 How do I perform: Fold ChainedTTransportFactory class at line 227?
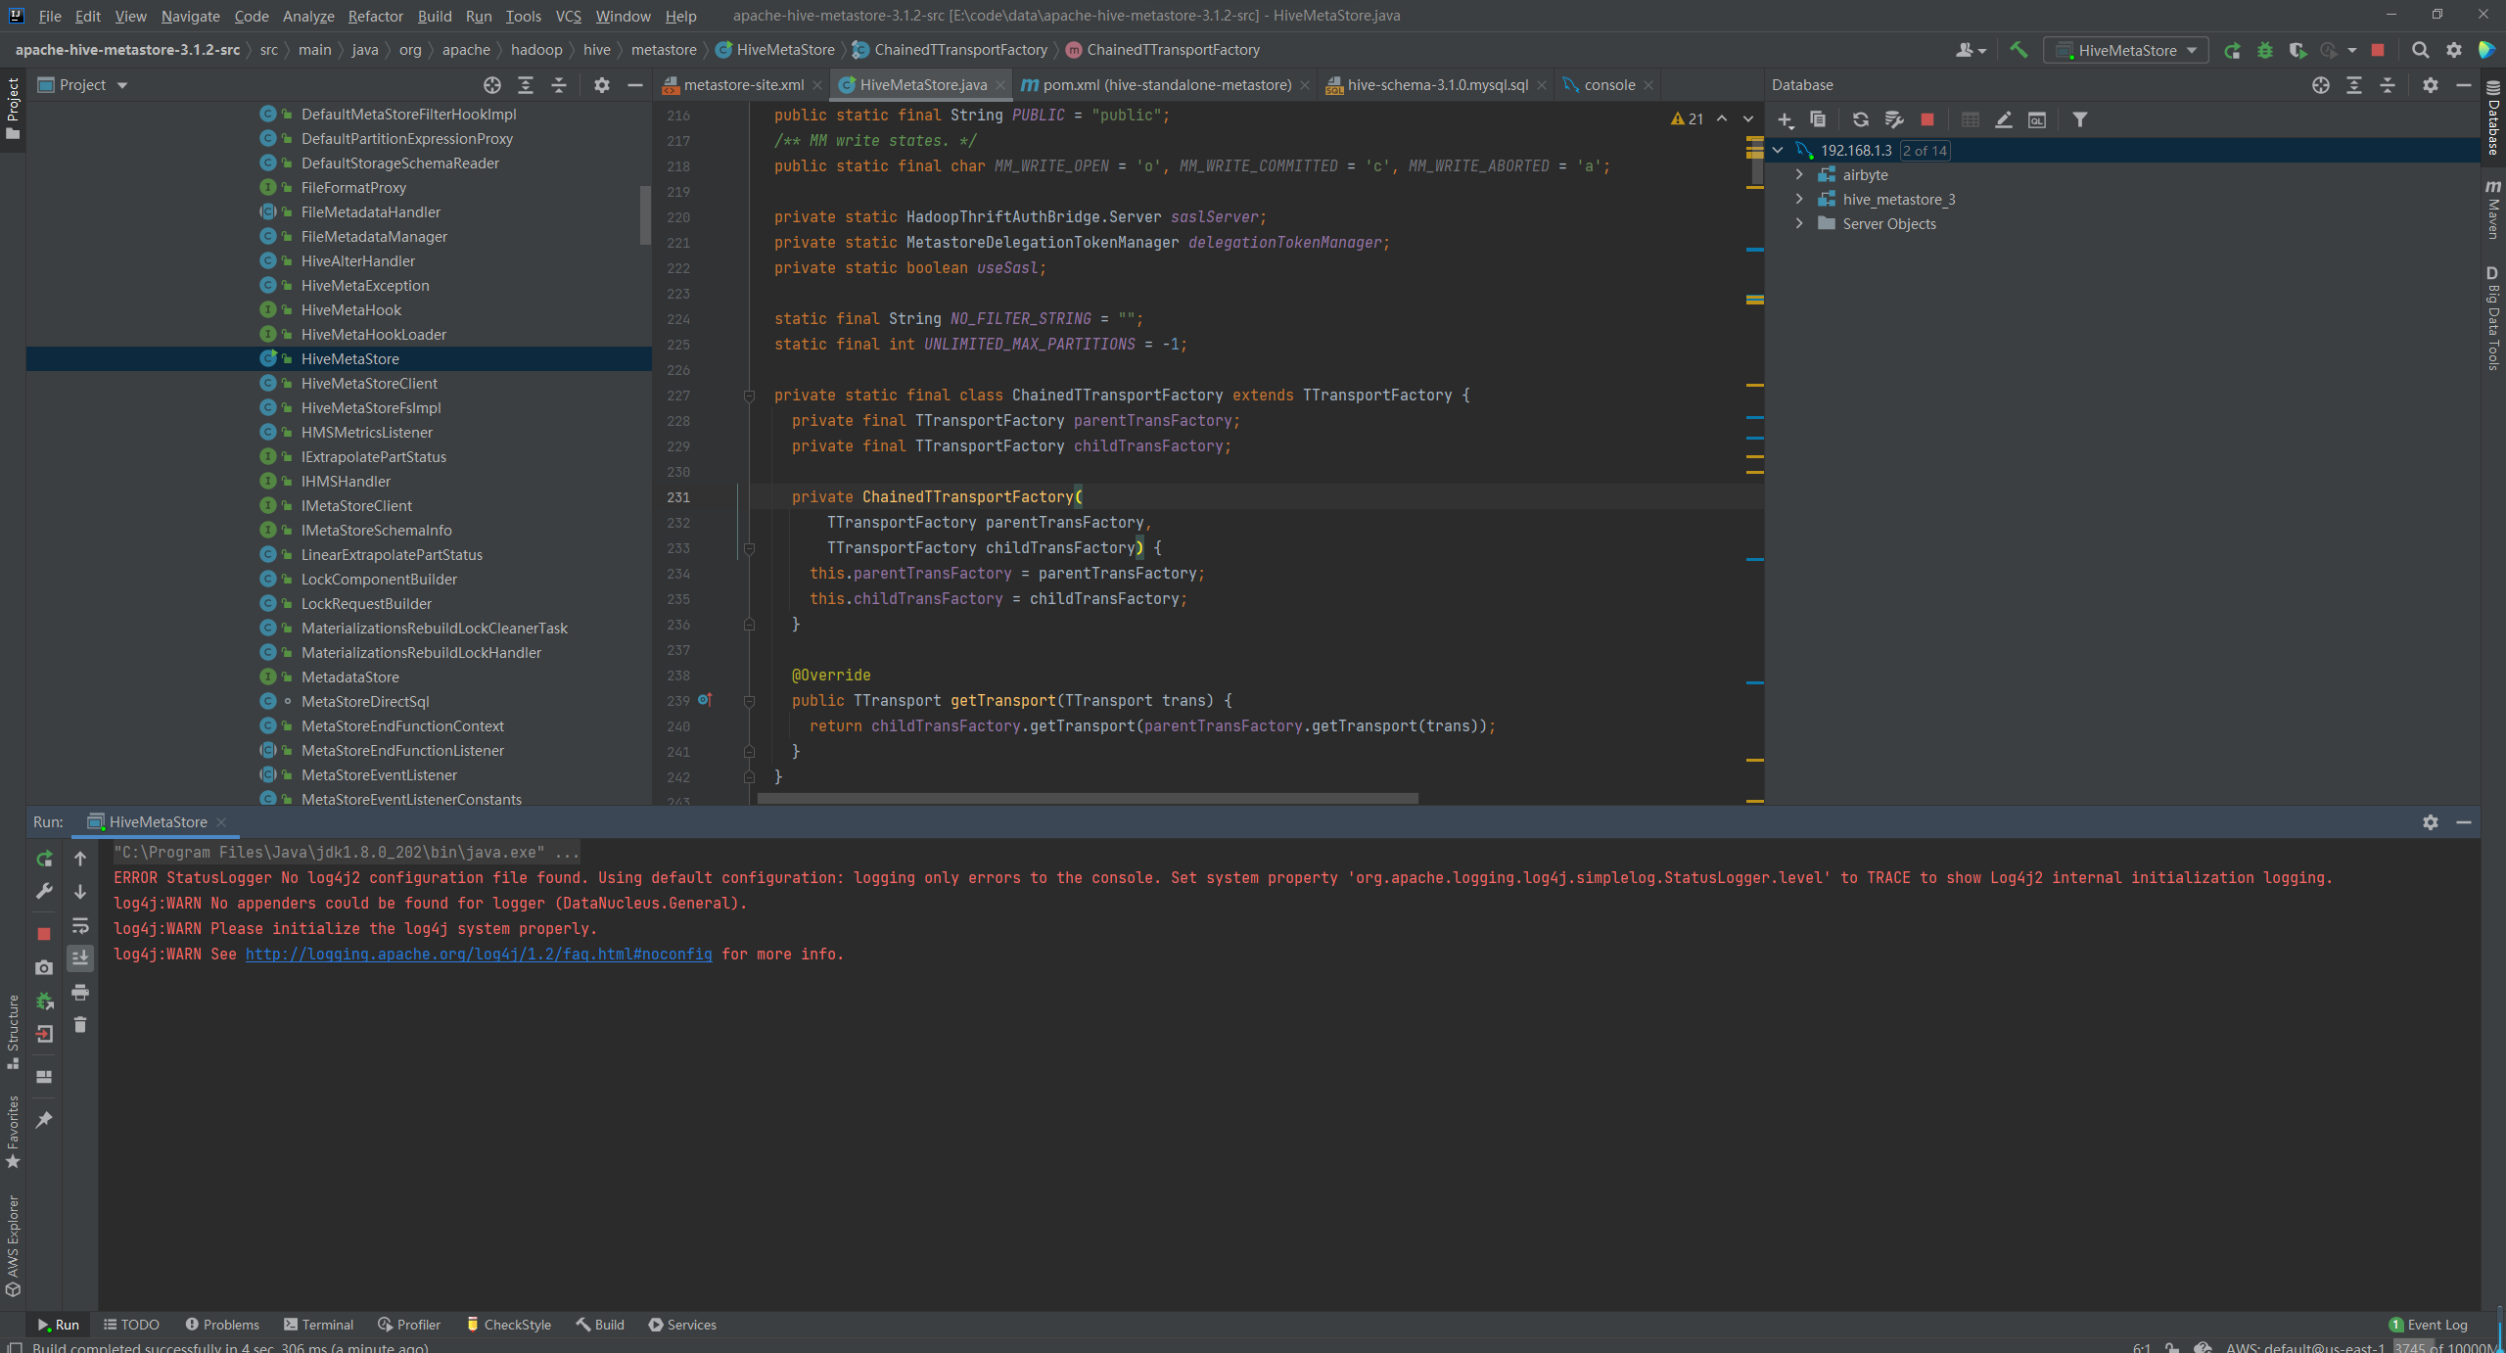(749, 396)
